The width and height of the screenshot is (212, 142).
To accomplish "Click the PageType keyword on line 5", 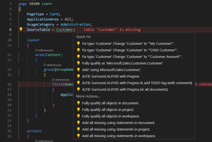I will coord(35,14).
